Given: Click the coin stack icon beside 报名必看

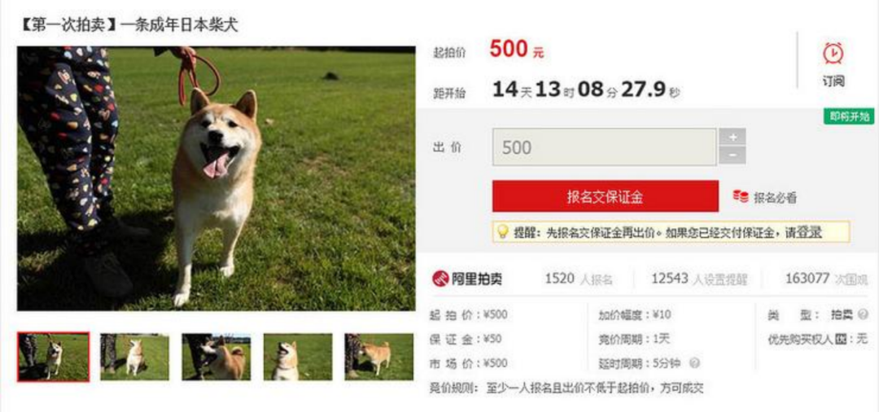Looking at the screenshot, I should point(740,197).
